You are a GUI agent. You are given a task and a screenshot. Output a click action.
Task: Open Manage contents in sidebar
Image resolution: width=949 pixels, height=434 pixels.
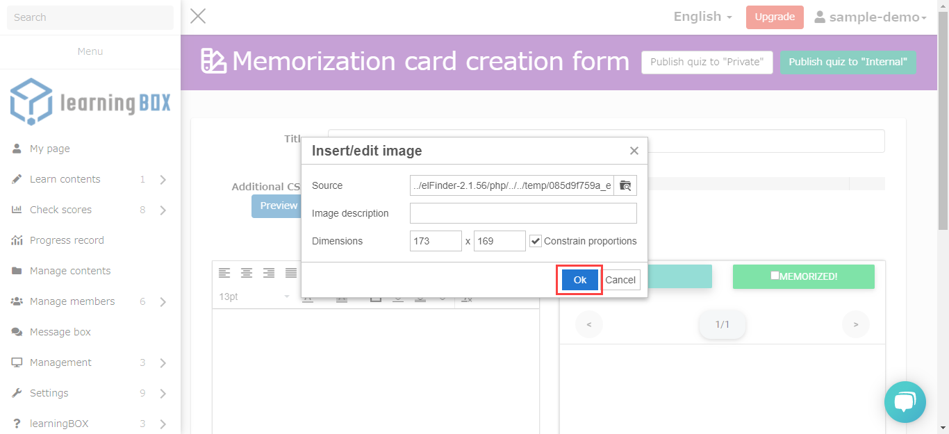click(70, 271)
